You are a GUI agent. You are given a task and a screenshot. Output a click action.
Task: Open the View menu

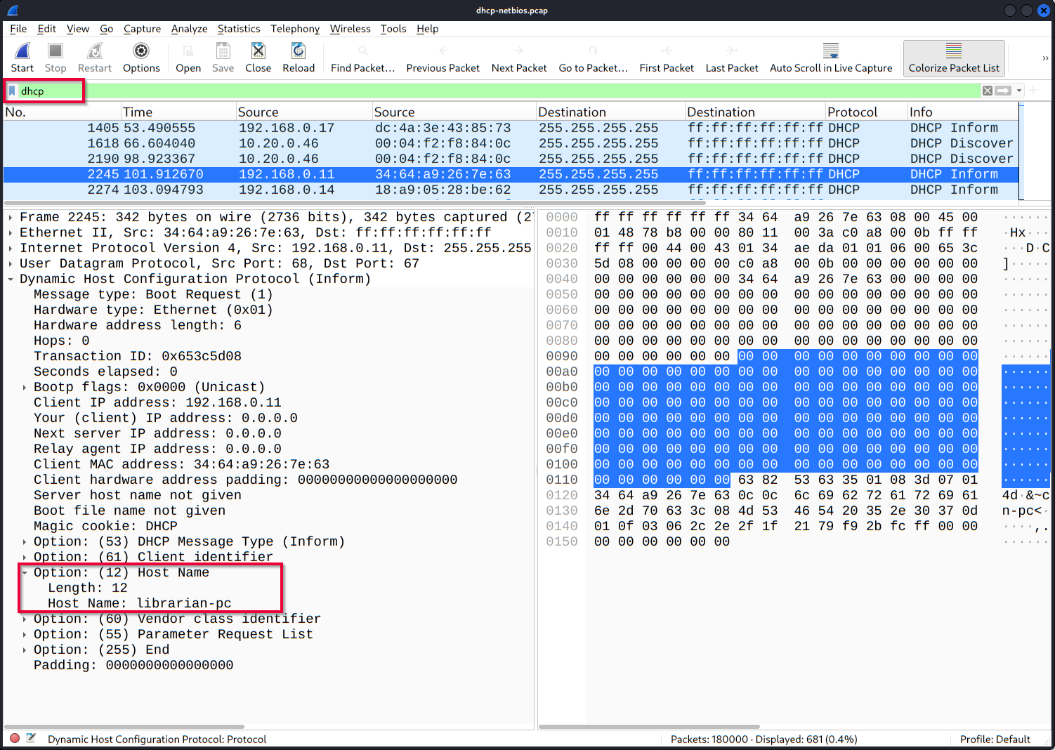[78, 29]
